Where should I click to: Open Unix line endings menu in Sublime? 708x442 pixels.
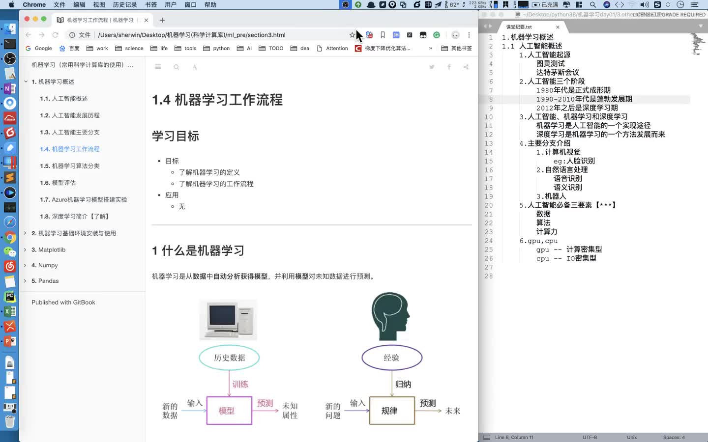[632, 437]
